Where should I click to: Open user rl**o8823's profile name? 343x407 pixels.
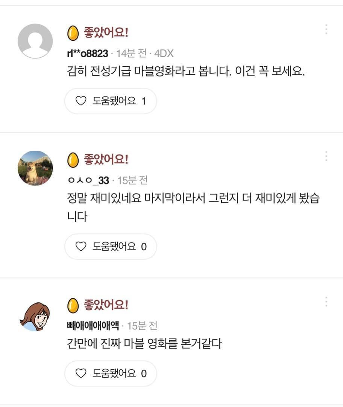coord(88,54)
